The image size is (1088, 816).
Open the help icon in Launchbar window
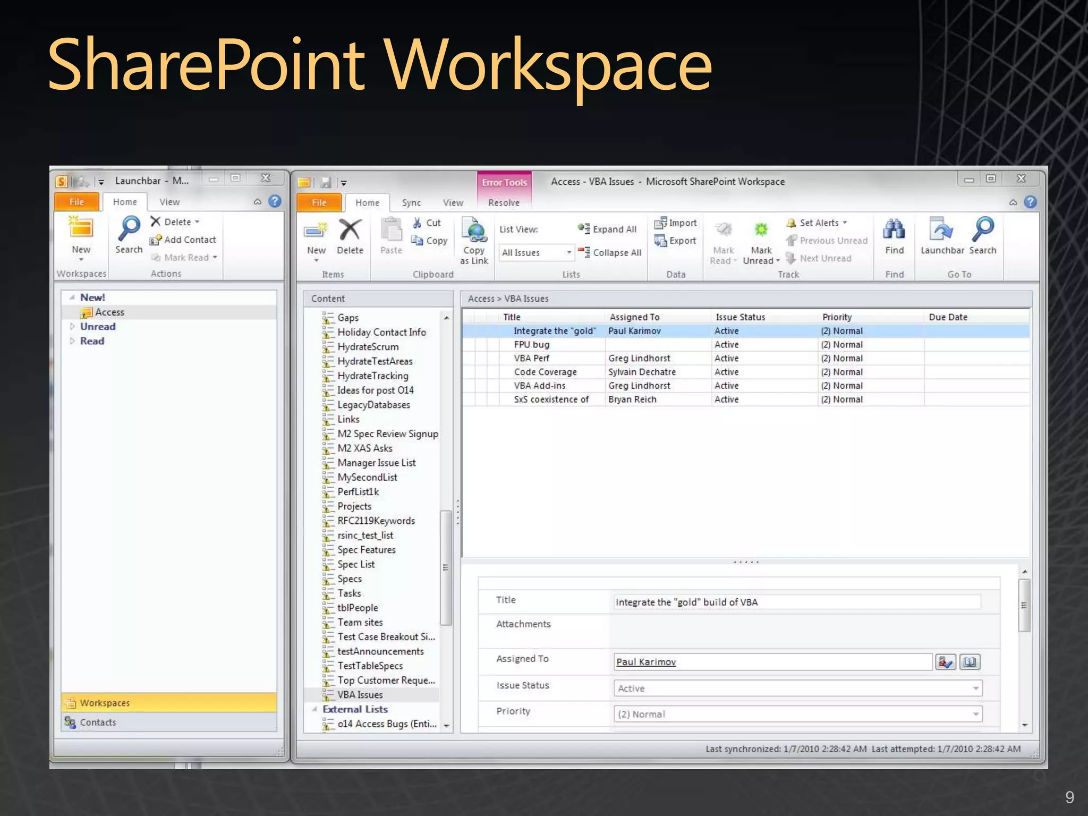(x=275, y=201)
